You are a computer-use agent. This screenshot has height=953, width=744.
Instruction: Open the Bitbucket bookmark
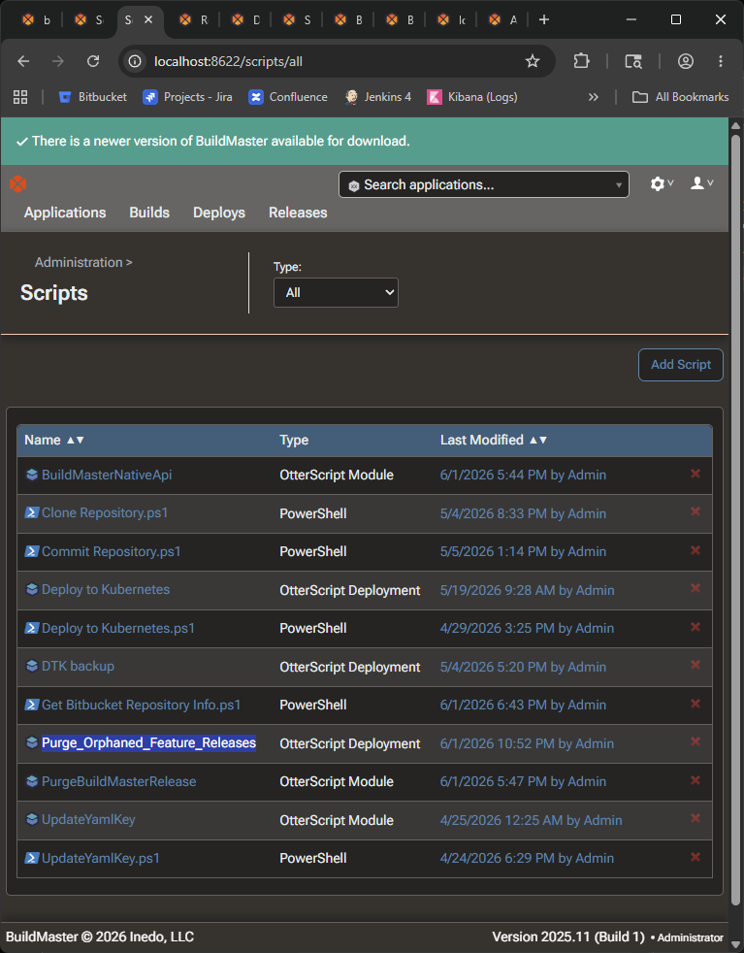coord(93,97)
